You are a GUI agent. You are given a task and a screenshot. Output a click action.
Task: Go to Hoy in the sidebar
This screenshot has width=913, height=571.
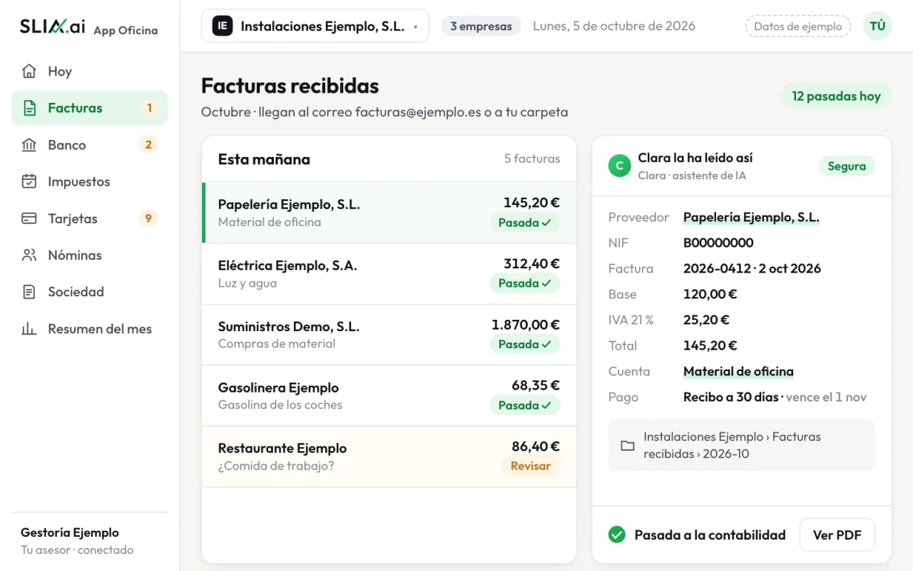point(90,71)
